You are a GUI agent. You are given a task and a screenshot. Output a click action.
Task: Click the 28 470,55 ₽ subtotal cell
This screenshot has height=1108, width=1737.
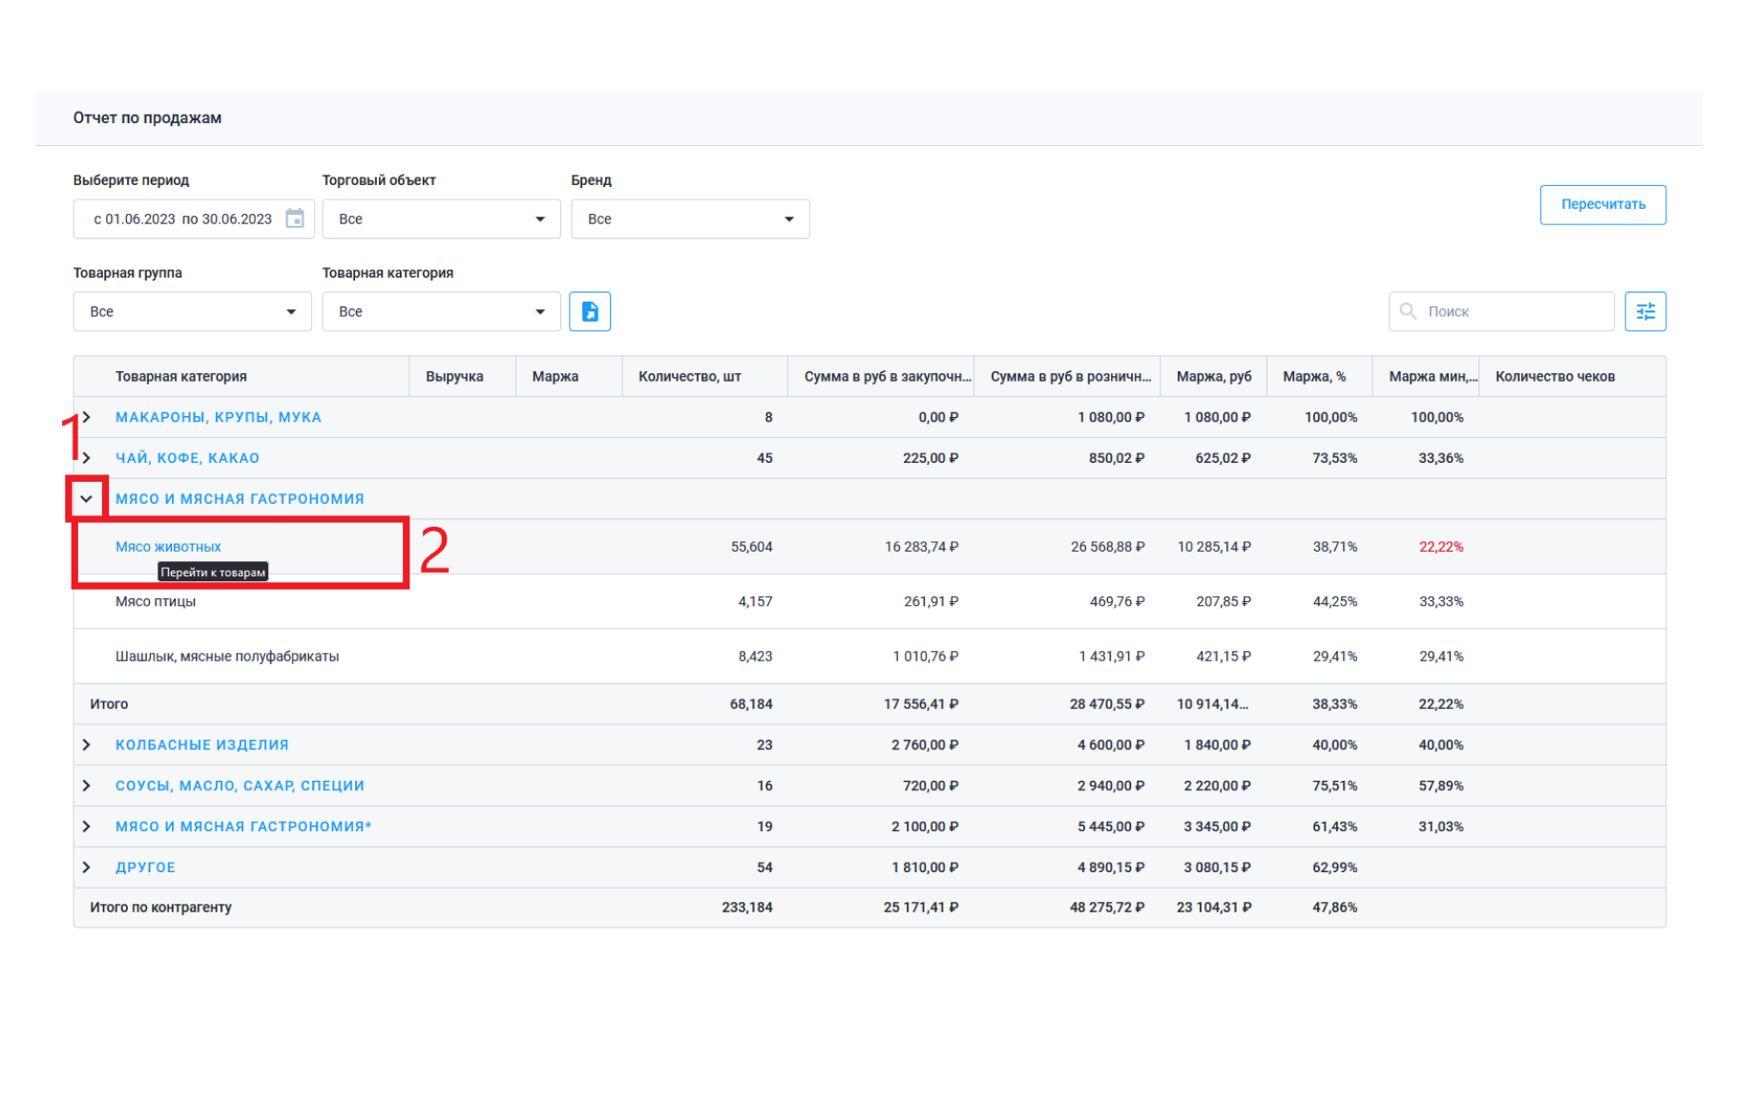tap(1107, 704)
